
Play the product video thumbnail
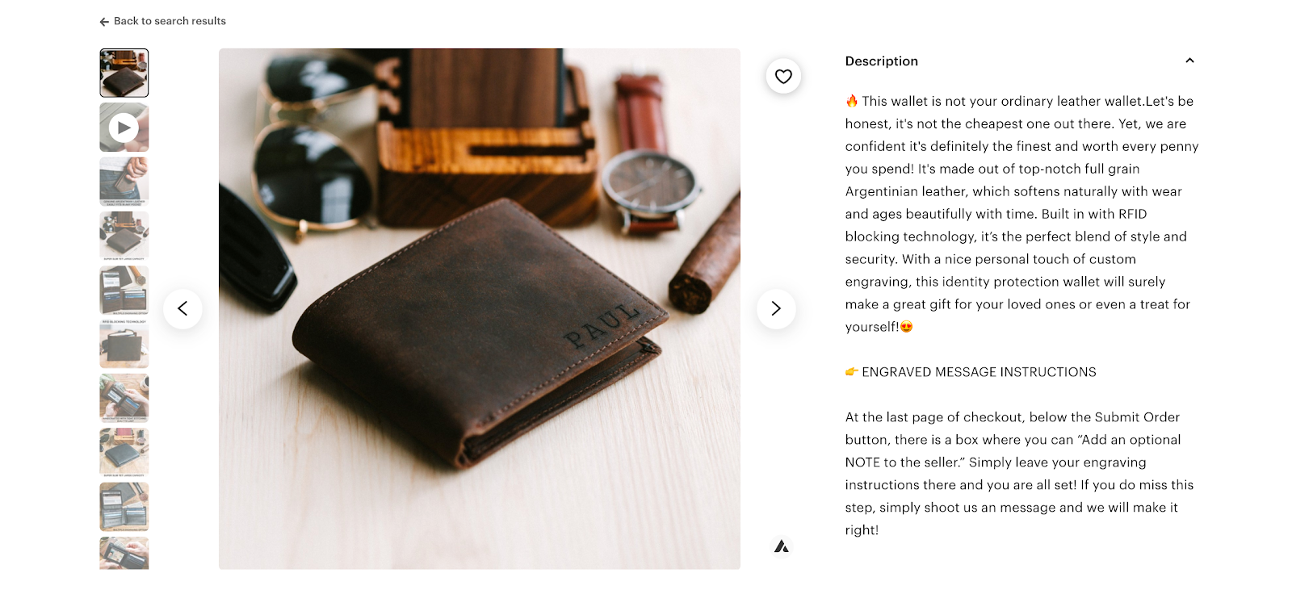click(124, 128)
